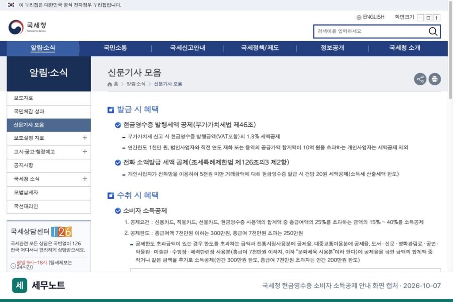Image resolution: width=453 pixels, height=302 pixels.
Task: Expand the 보도설명 자료 submenu
Action: pyautogui.click(x=84, y=138)
